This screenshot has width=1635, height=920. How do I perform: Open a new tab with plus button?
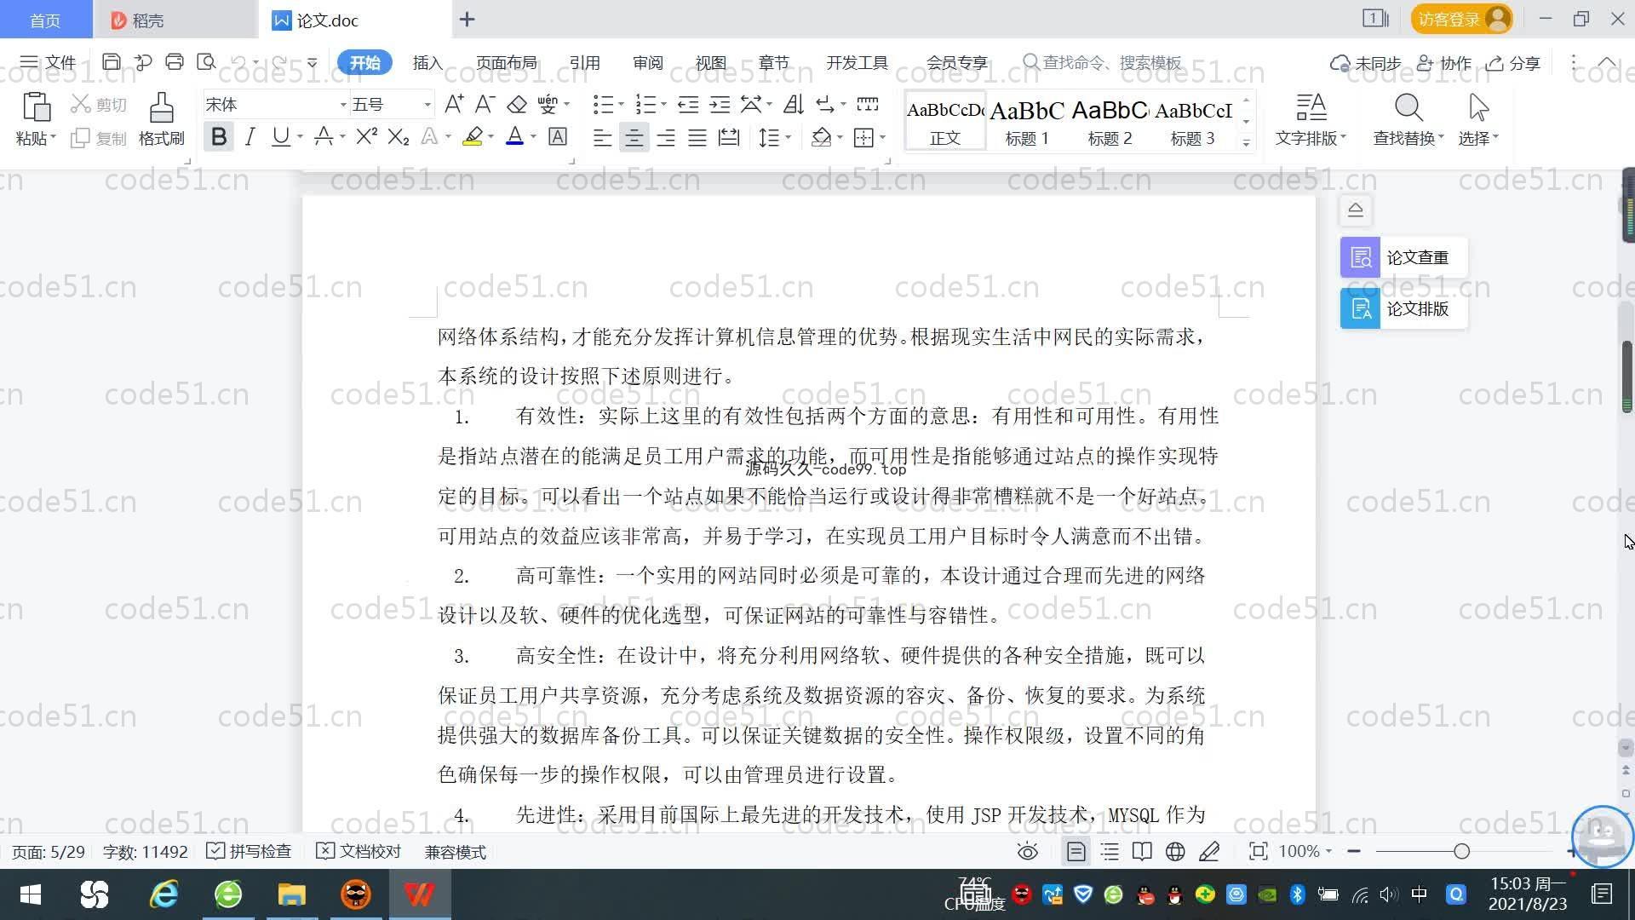pyautogui.click(x=467, y=20)
